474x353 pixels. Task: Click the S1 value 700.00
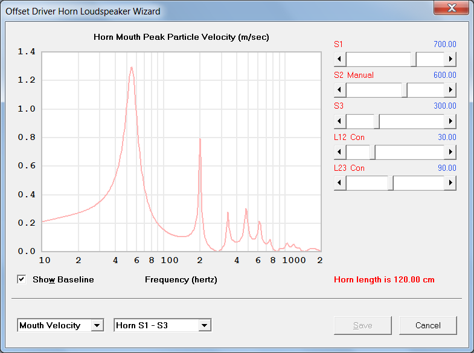click(x=444, y=44)
